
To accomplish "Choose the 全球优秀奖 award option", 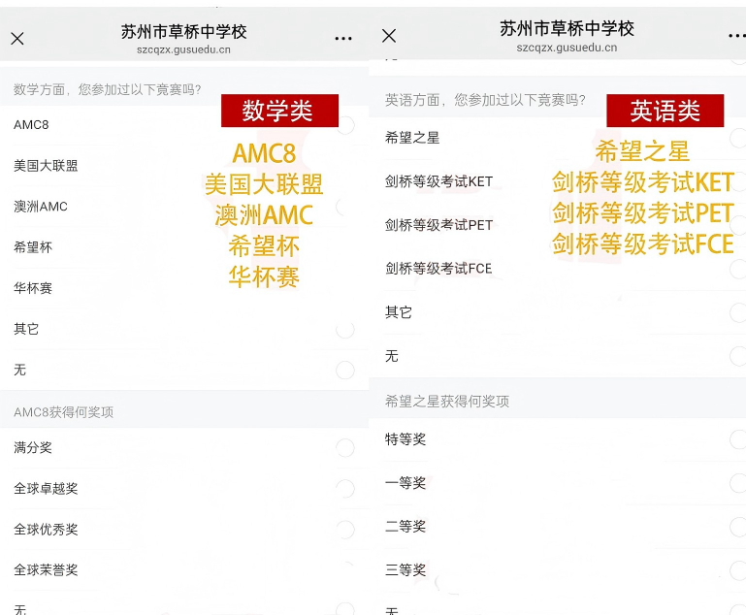I will (345, 530).
